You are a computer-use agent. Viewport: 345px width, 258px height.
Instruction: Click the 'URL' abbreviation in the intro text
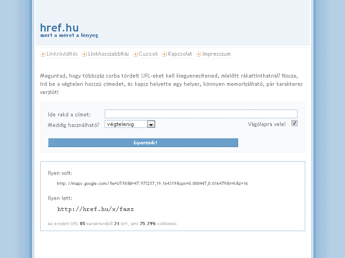coord(146,76)
